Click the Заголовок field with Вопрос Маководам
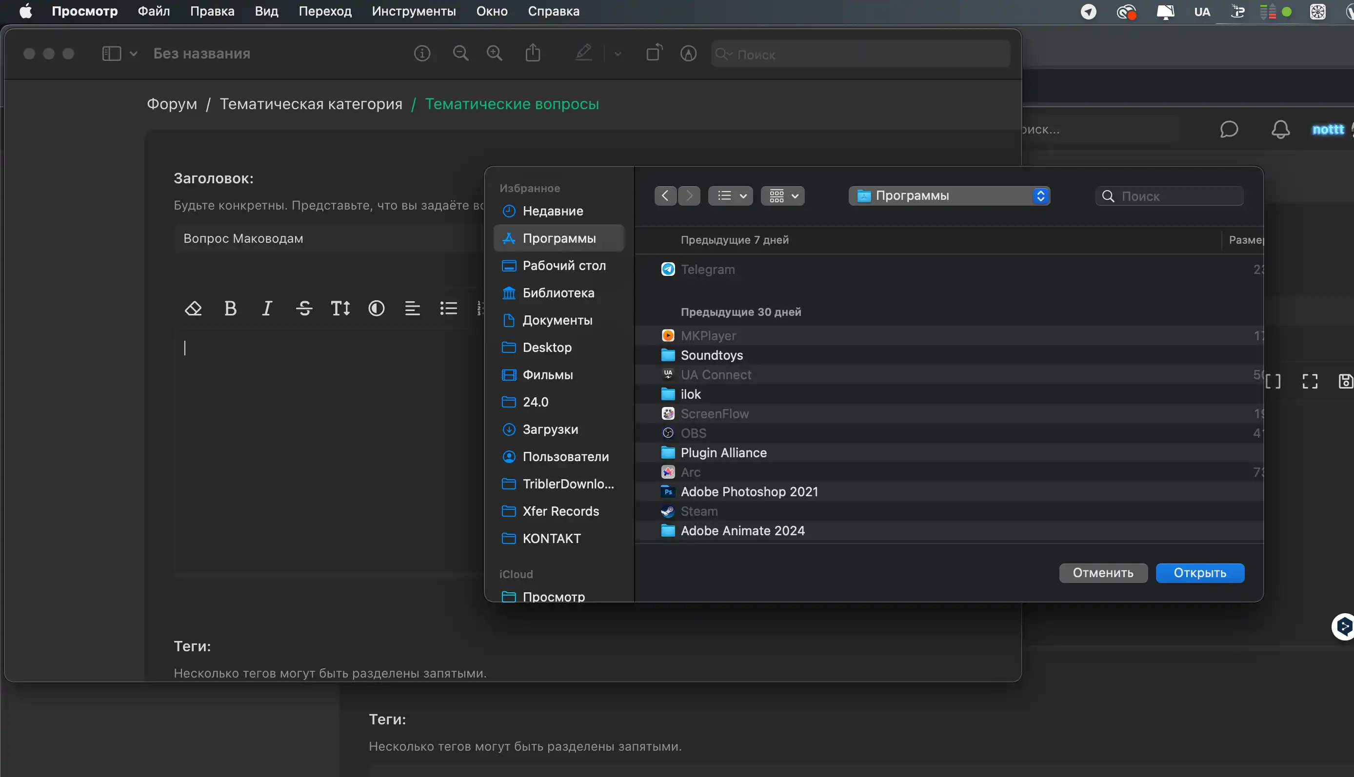Image resolution: width=1354 pixels, height=777 pixels. coord(328,238)
